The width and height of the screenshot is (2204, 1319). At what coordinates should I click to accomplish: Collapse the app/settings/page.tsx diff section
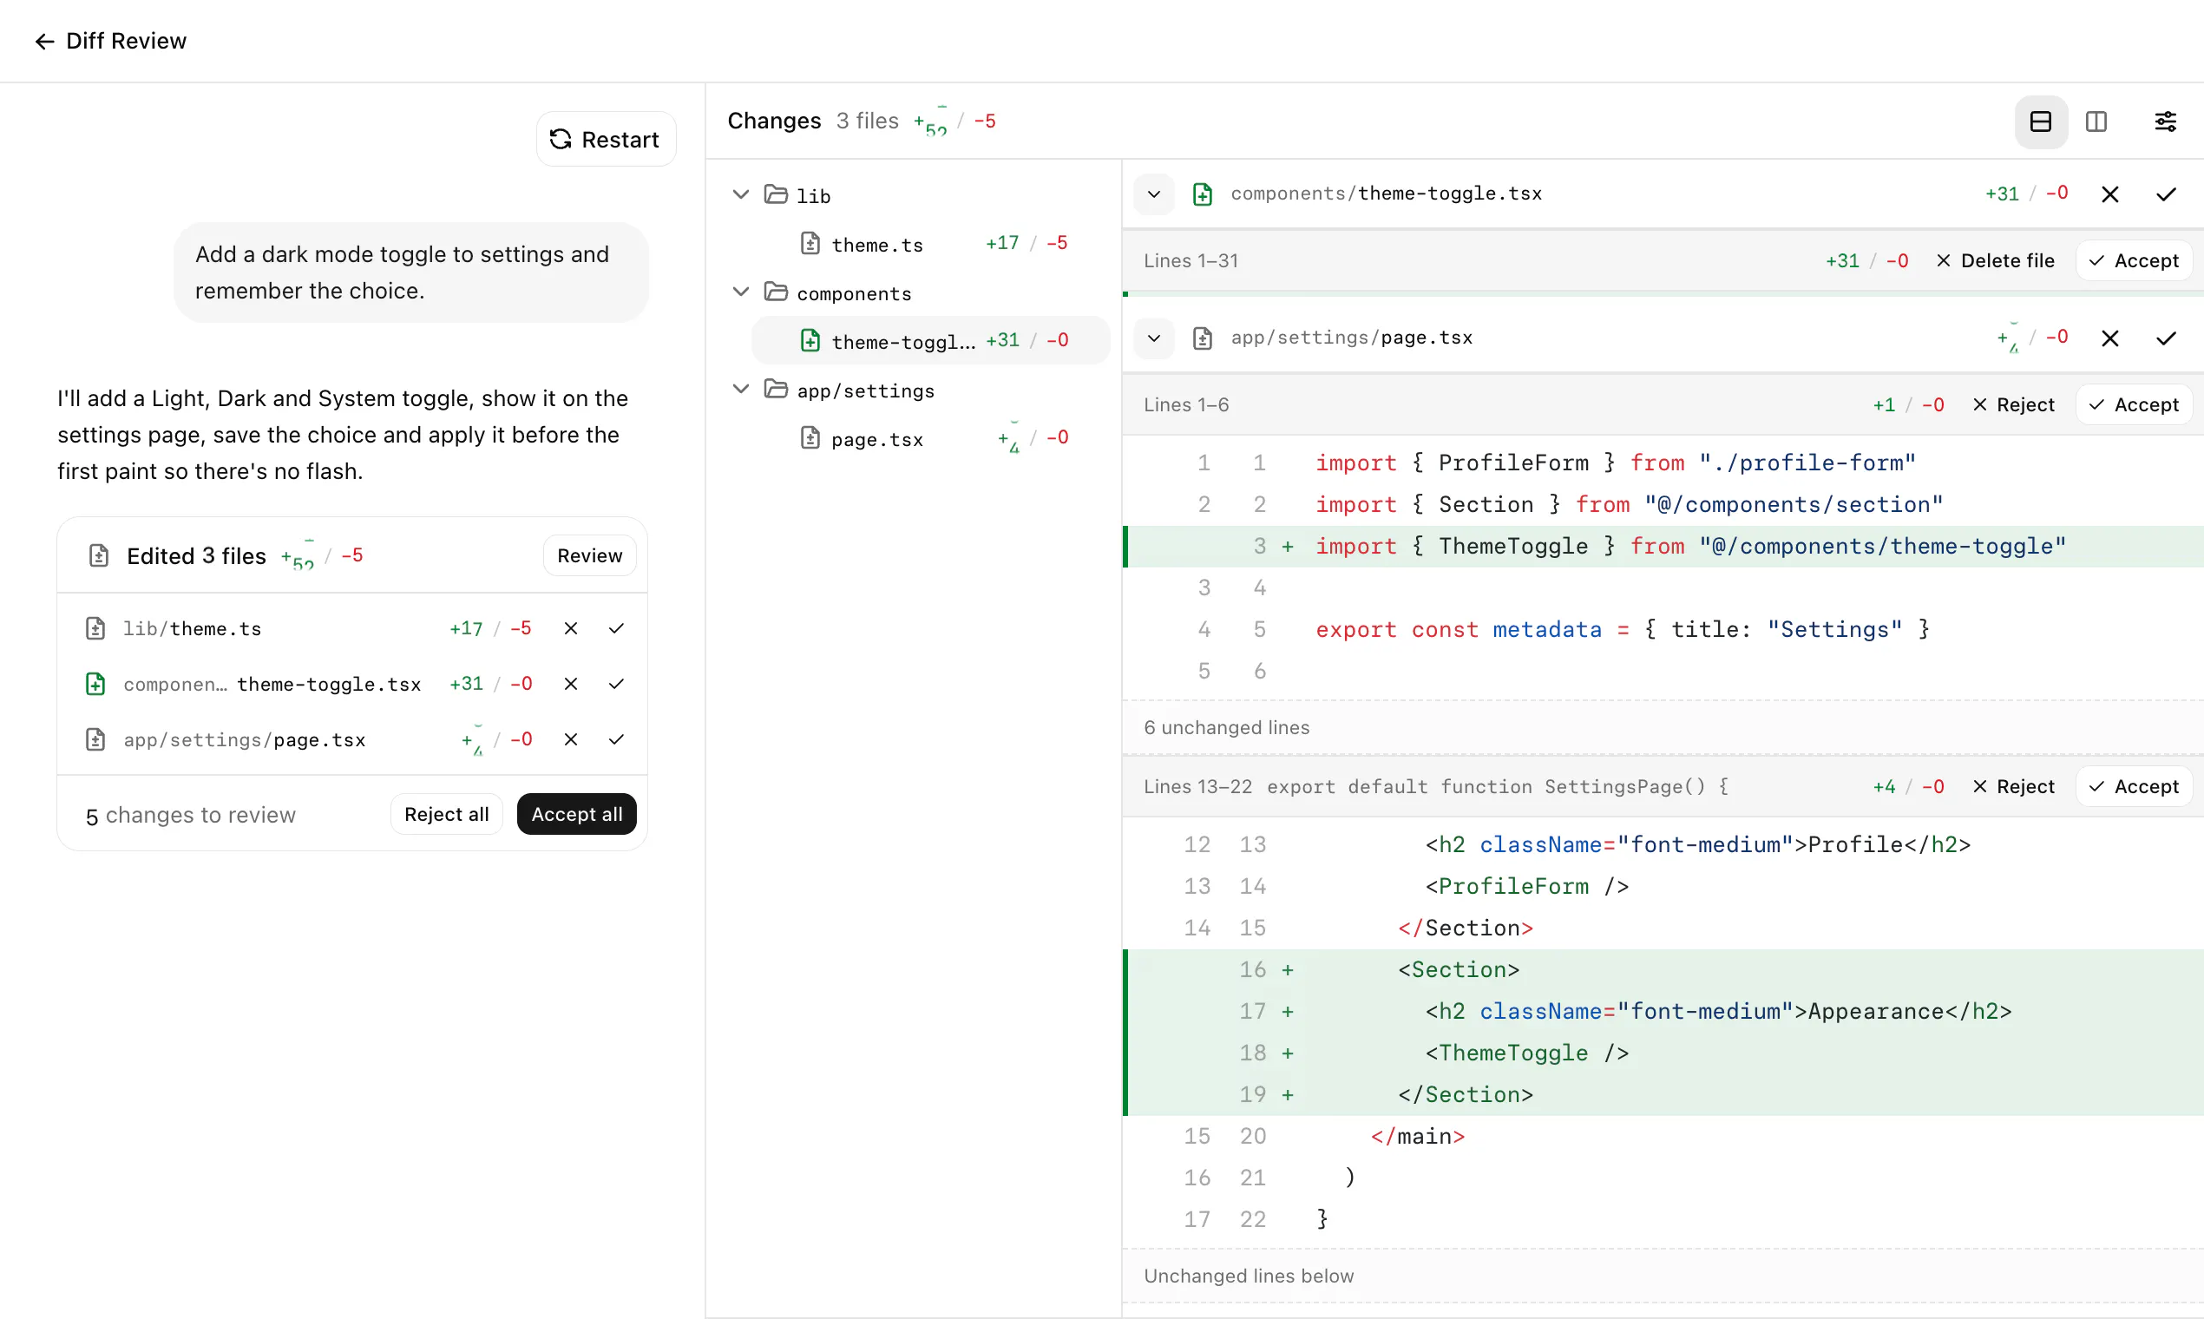(1153, 338)
